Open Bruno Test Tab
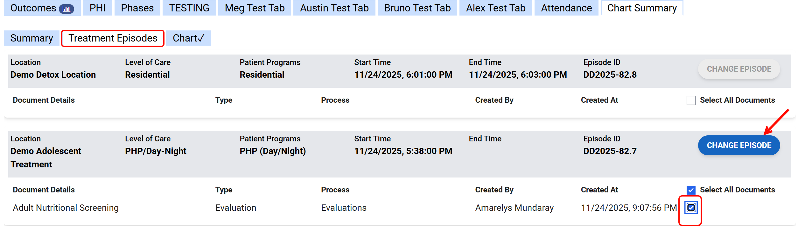This screenshot has height=226, width=798. click(417, 8)
